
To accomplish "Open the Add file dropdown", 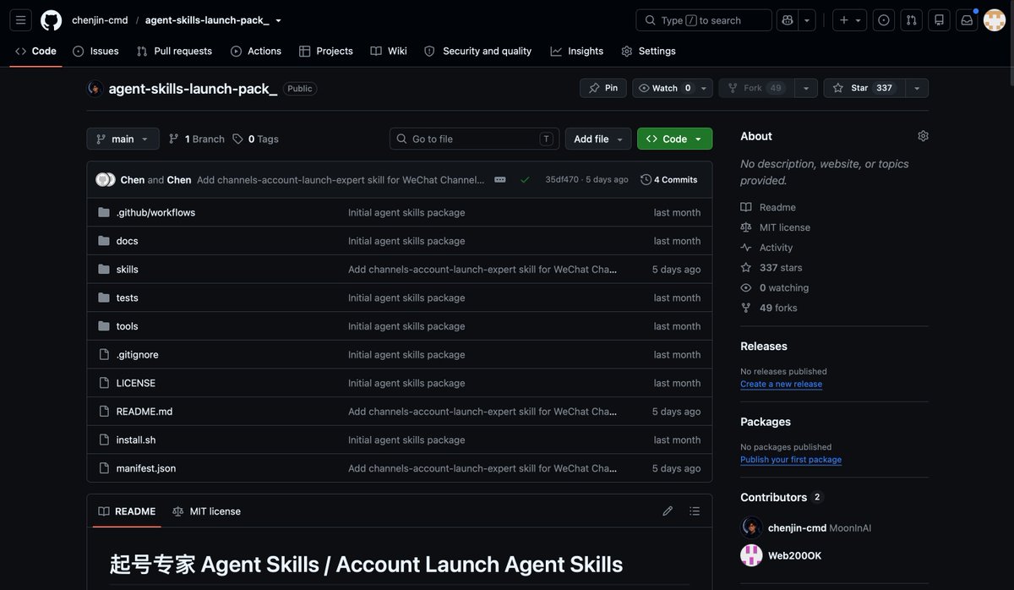I will tap(598, 139).
